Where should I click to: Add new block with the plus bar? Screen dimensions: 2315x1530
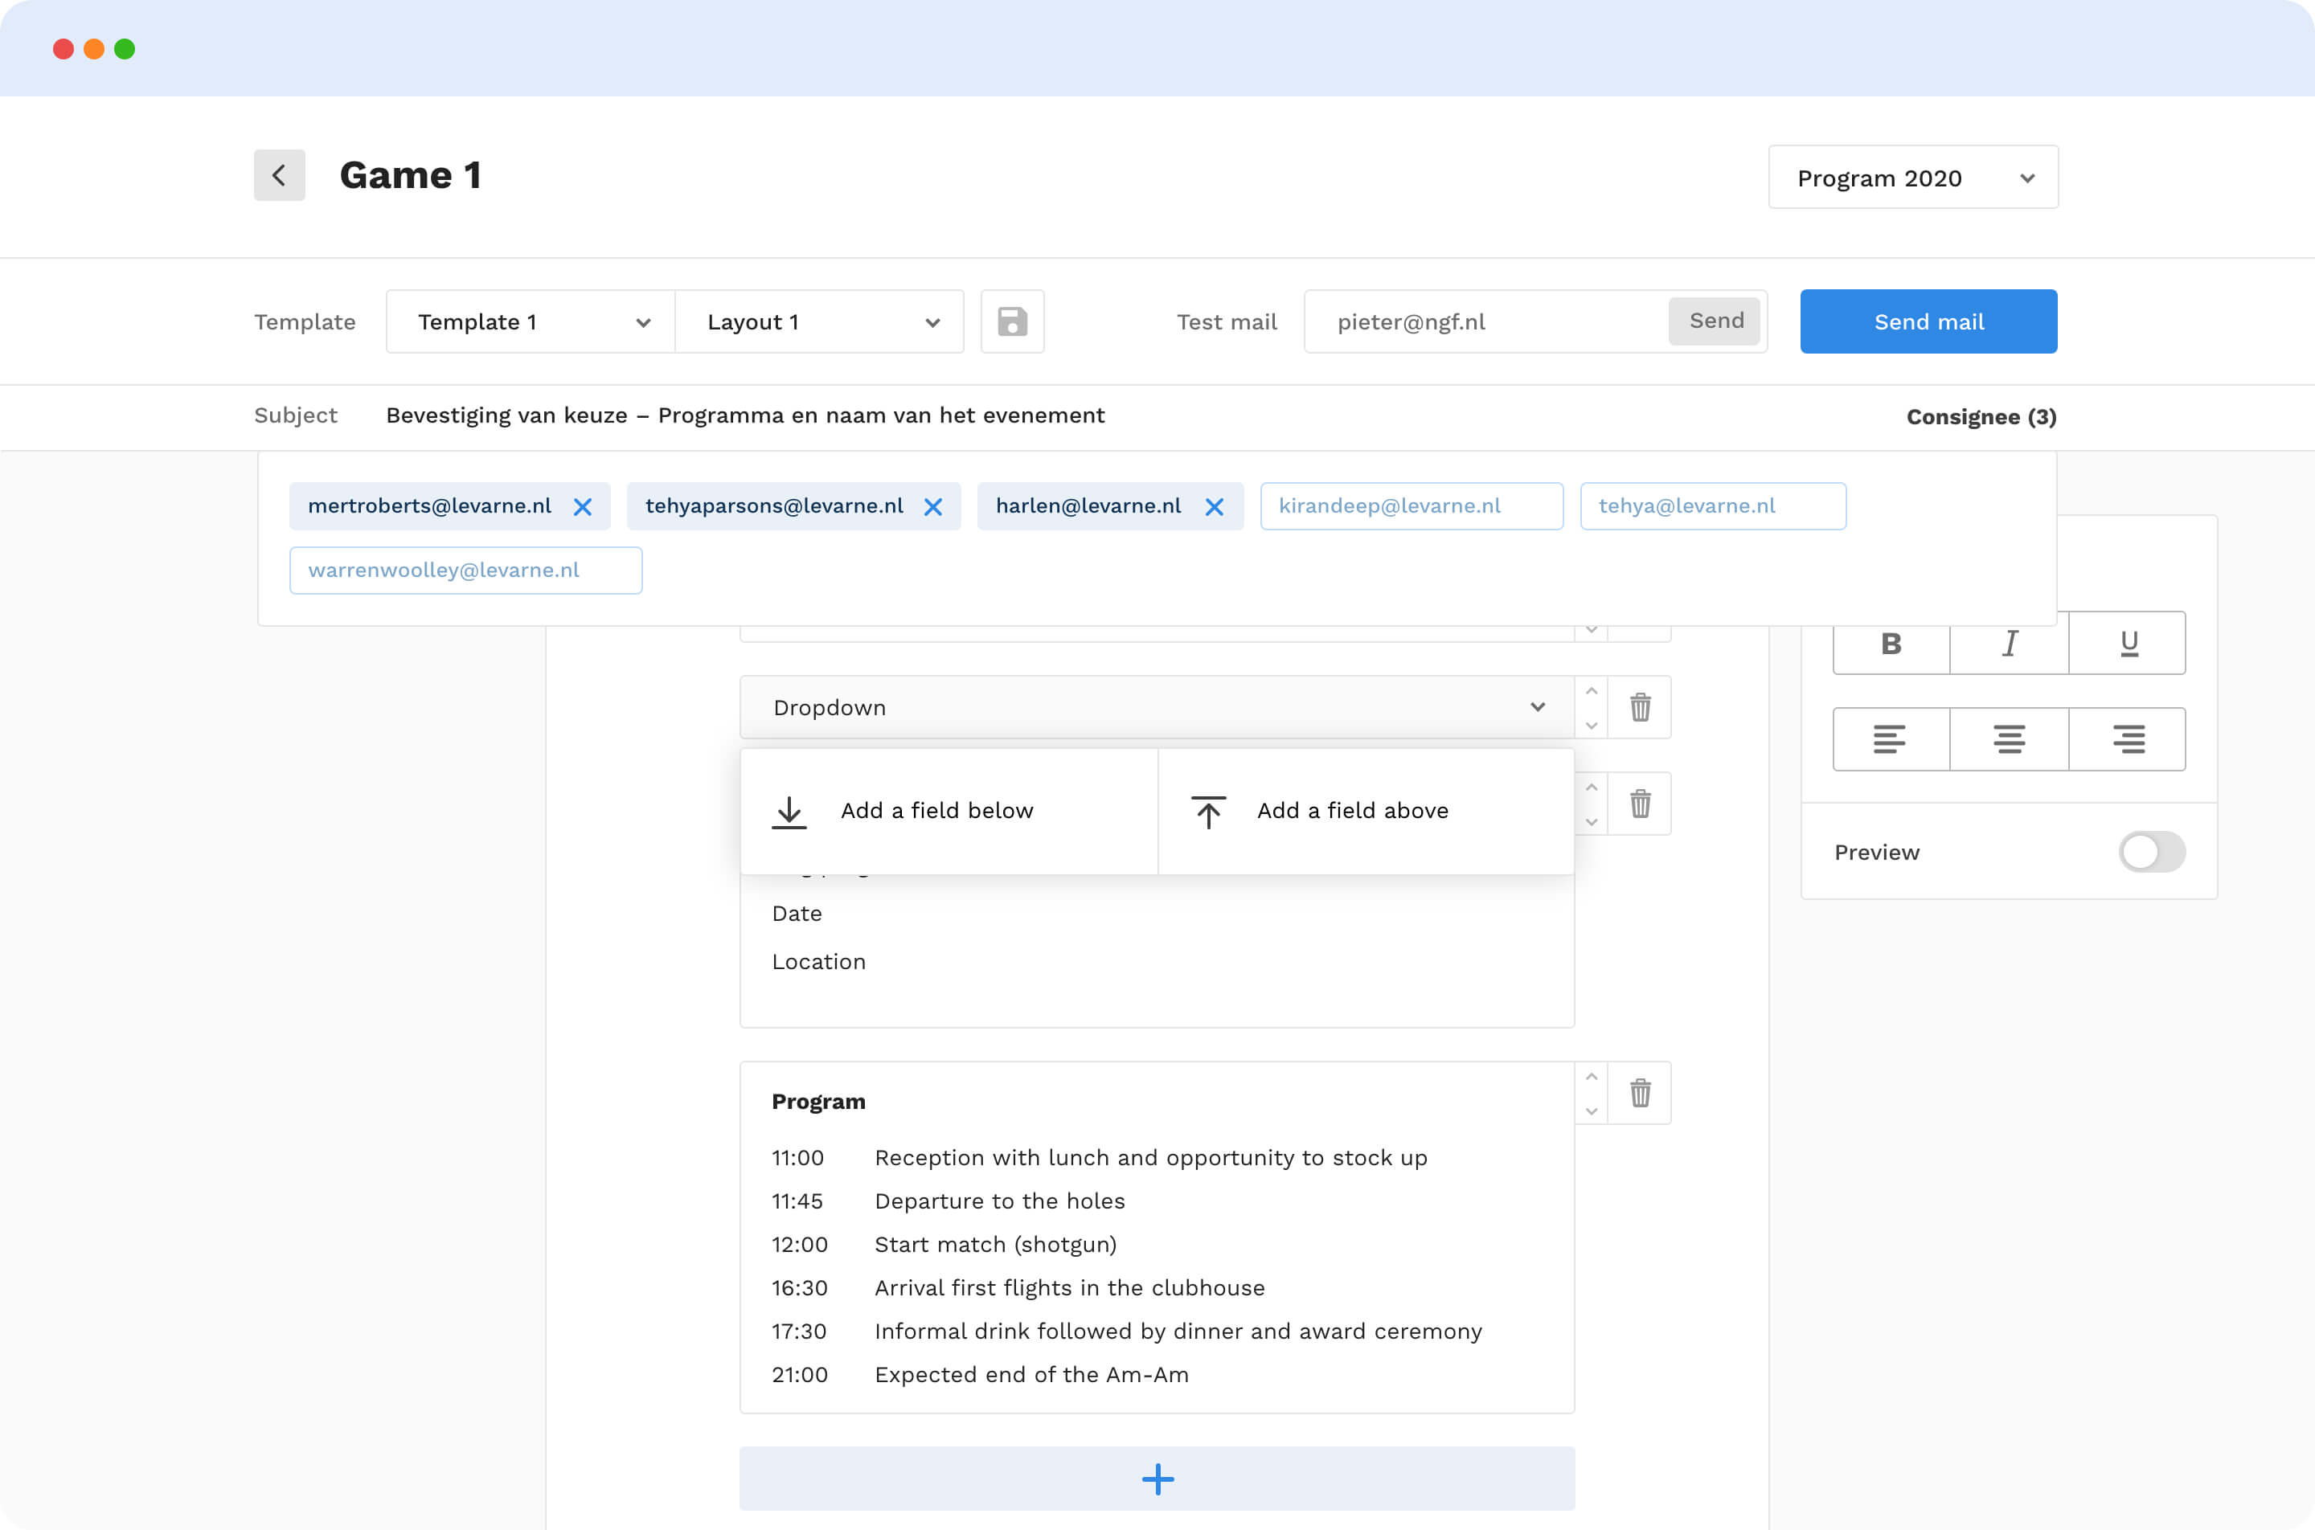point(1157,1479)
